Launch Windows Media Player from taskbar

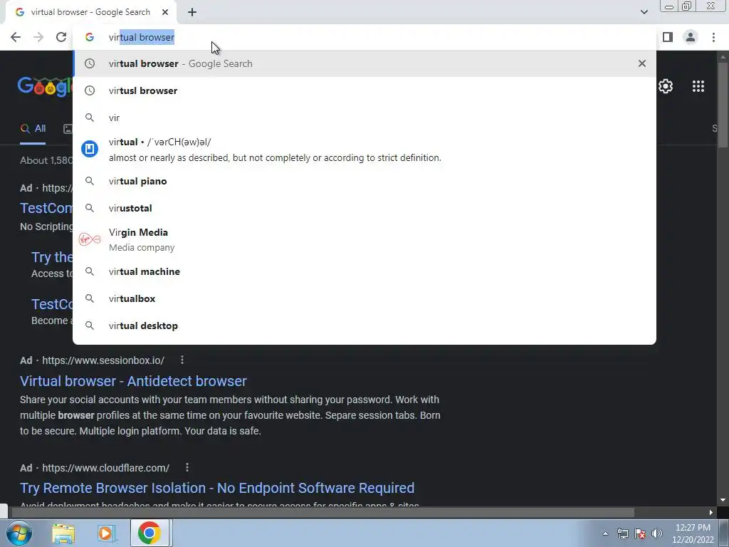click(x=106, y=533)
